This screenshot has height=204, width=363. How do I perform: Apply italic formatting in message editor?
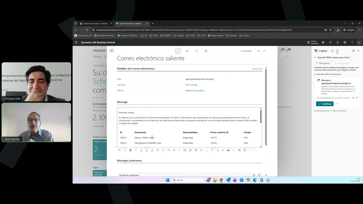point(136,150)
